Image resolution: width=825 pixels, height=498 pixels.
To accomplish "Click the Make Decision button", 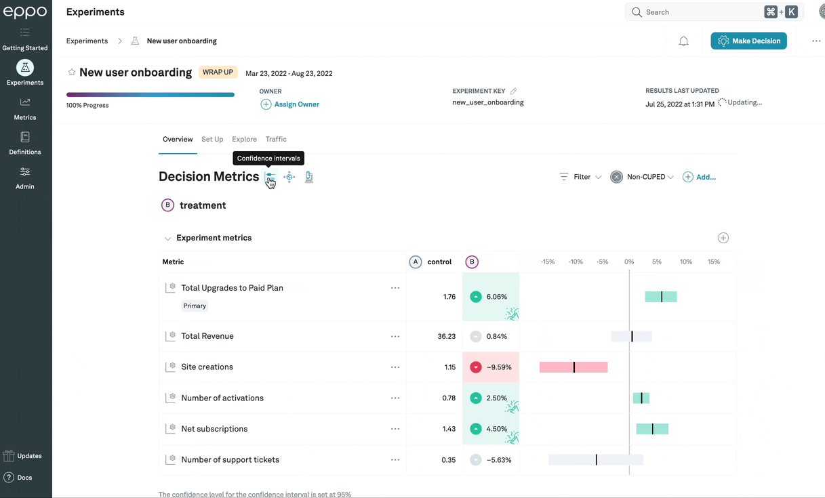I will tap(748, 41).
